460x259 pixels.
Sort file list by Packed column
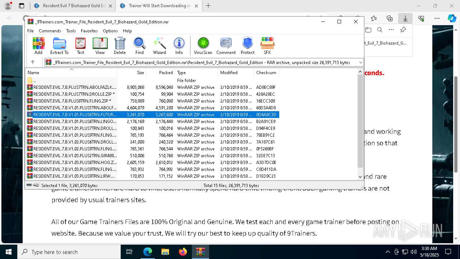tap(160, 72)
